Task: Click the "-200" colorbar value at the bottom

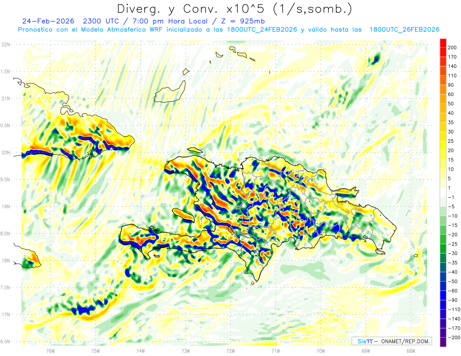Action: click(454, 338)
